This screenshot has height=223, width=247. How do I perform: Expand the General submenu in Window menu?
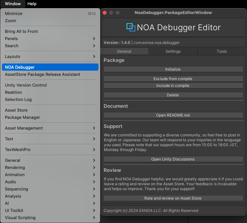coord(50,160)
